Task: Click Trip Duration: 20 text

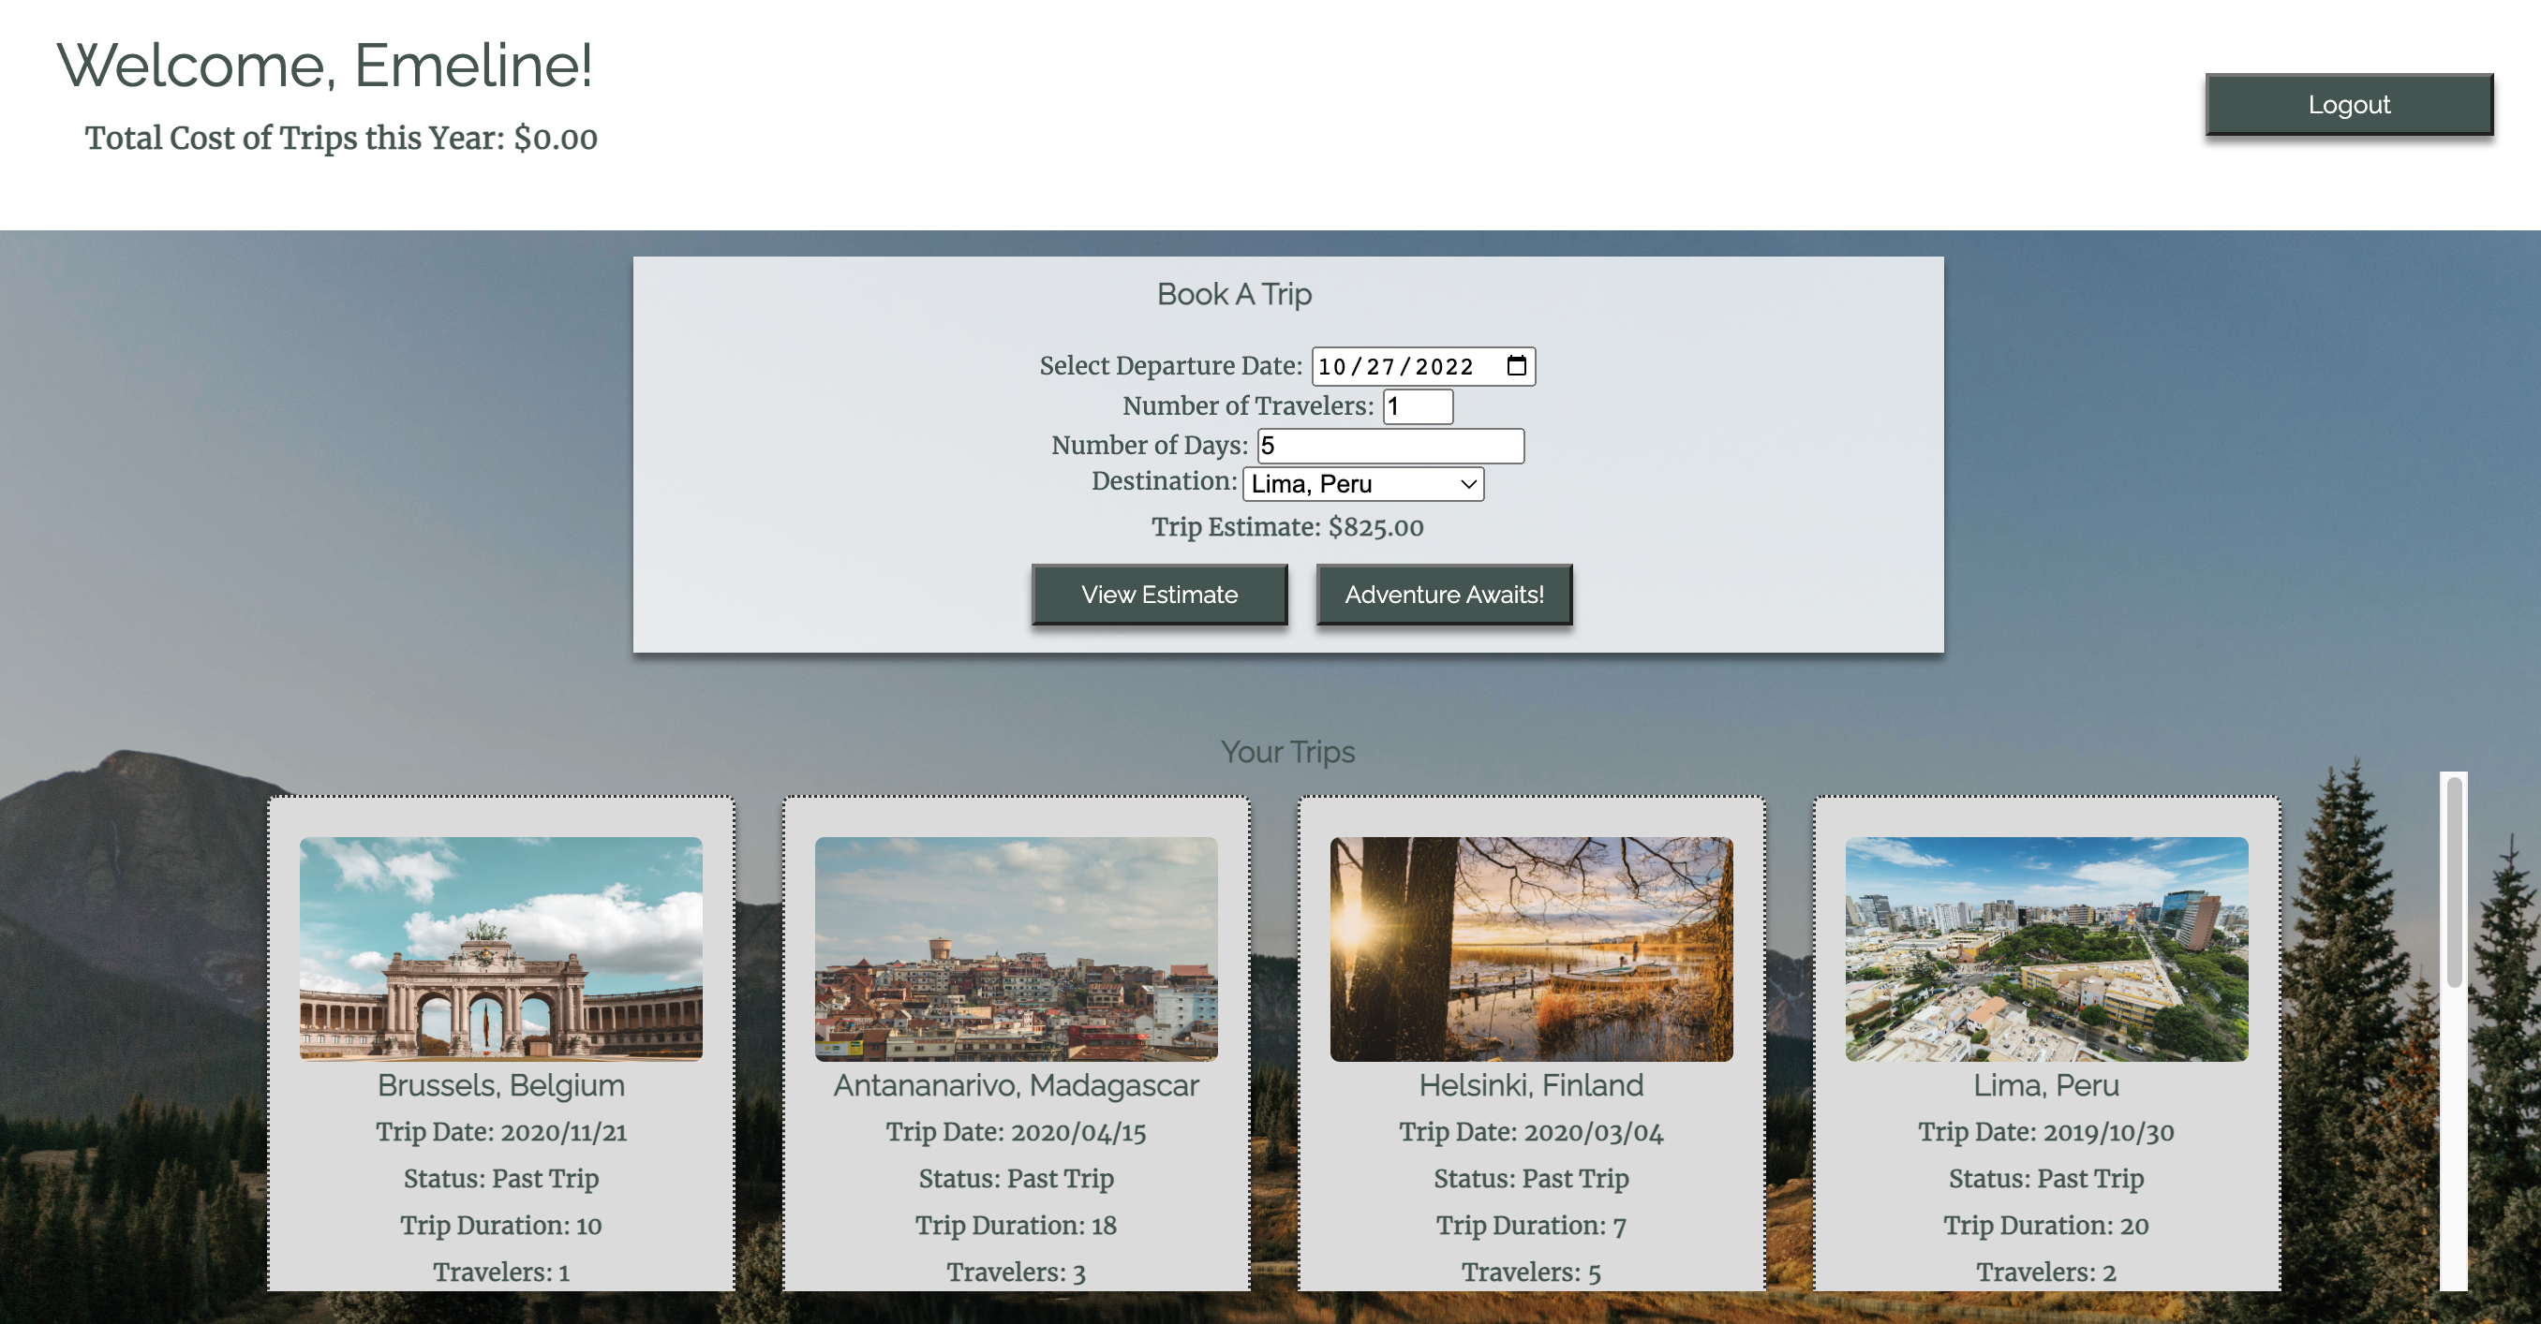Action: pyautogui.click(x=2047, y=1226)
